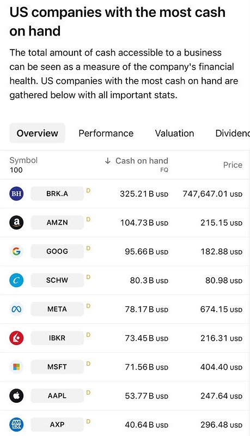Switch to the Performance tab

click(106, 133)
